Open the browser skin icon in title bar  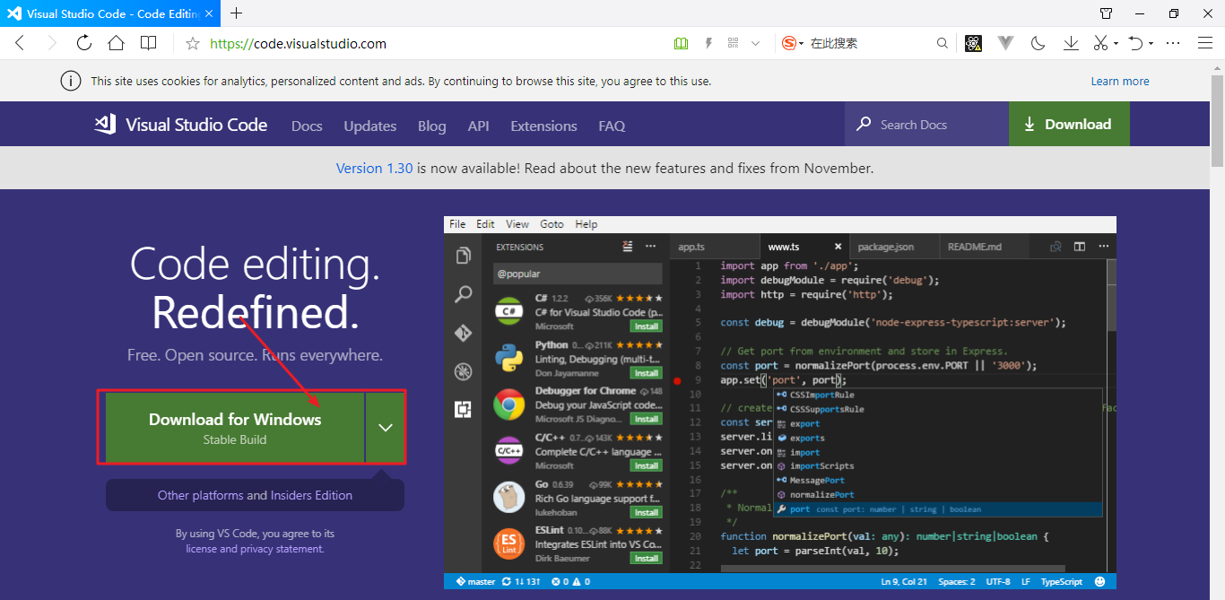1106,13
